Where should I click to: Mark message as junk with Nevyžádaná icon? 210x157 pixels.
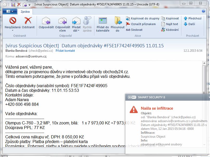pos(13,20)
